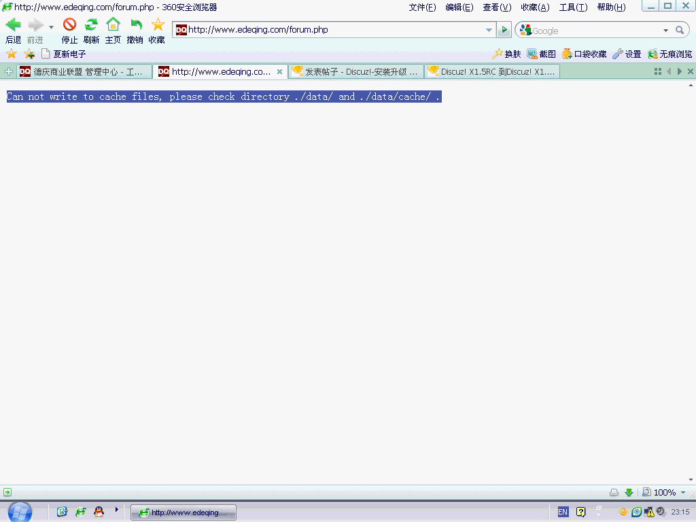Click the close-tab X at tab bar end
The image size is (696, 522).
coord(691,71)
